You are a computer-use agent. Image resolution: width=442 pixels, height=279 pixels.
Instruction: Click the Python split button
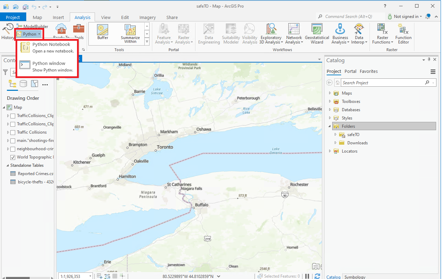[29, 34]
